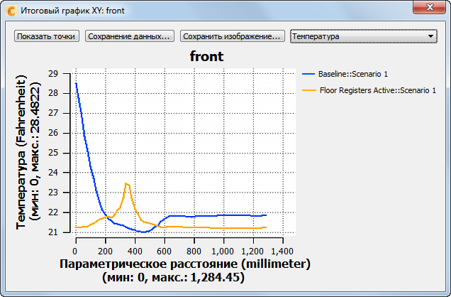Click the blue Baseline legend line
Screen dimensions: 451x297
pos(308,75)
